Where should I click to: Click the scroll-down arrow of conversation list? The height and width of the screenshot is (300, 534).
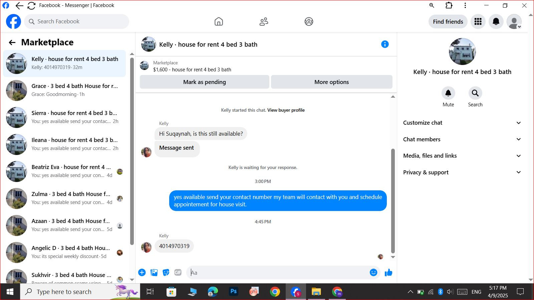[x=132, y=280]
